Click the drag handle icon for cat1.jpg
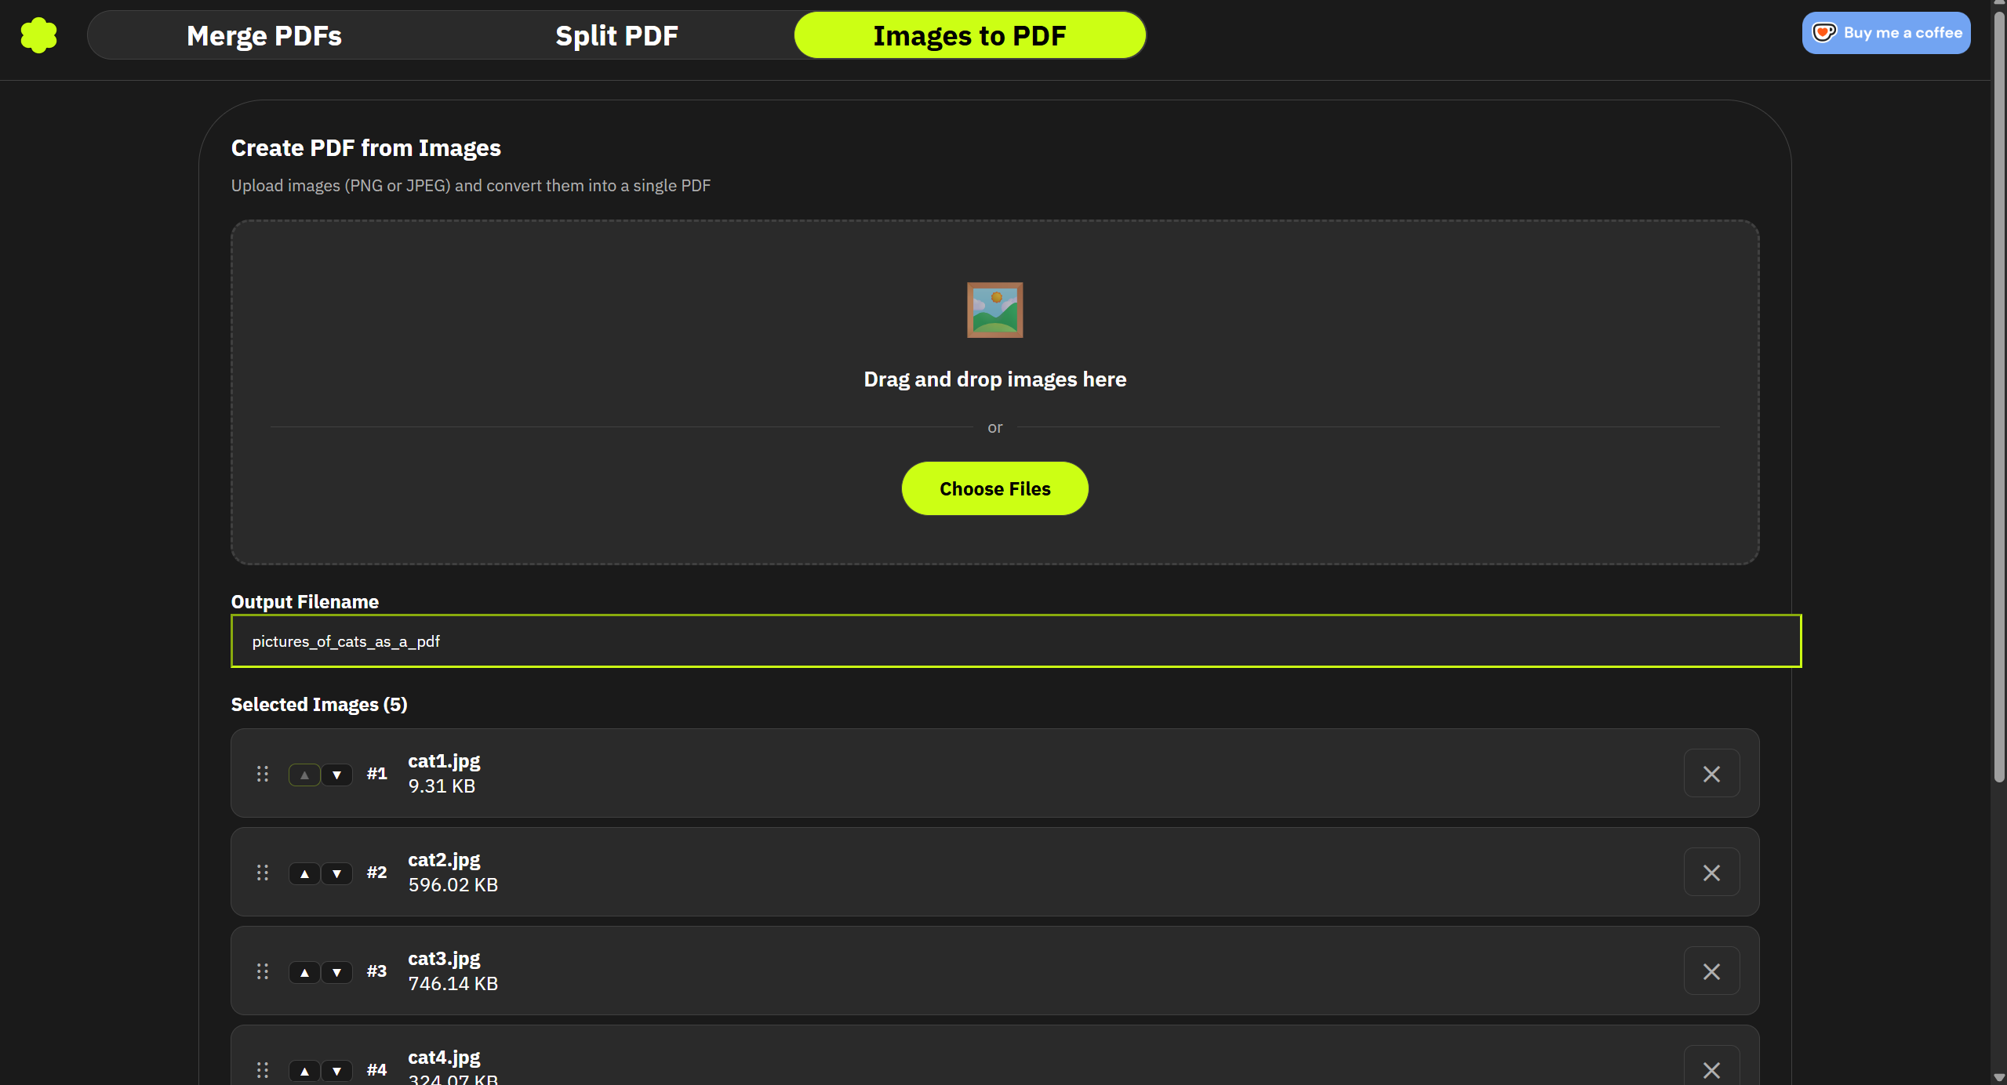This screenshot has height=1085, width=2007. 262,773
